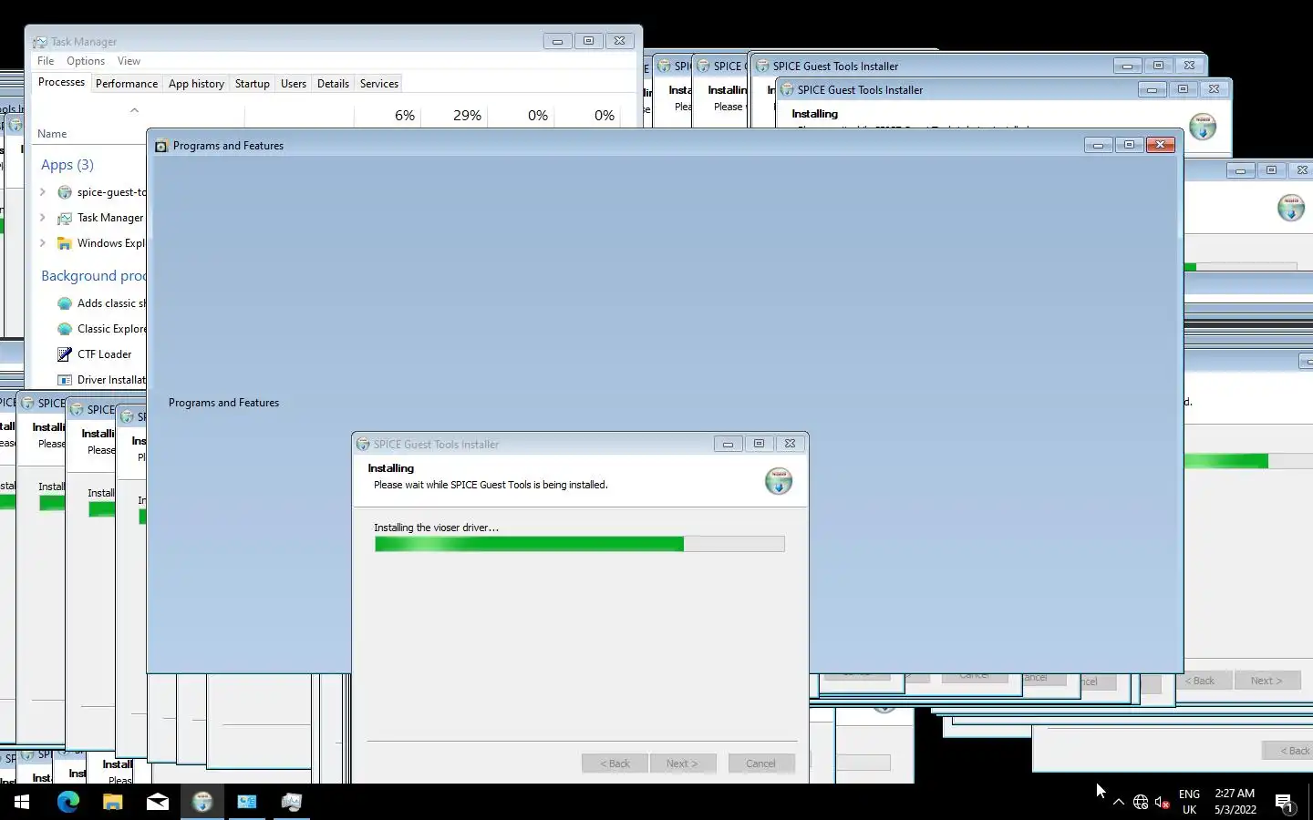Click Next > in the right background installer
This screenshot has width=1313, height=820.
tap(1266, 681)
